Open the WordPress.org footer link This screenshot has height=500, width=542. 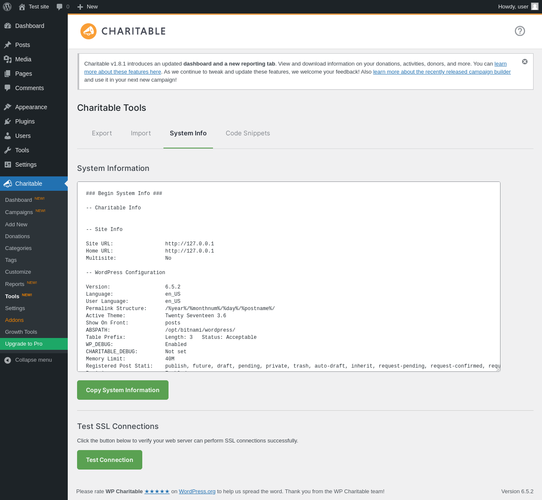pyautogui.click(x=197, y=492)
